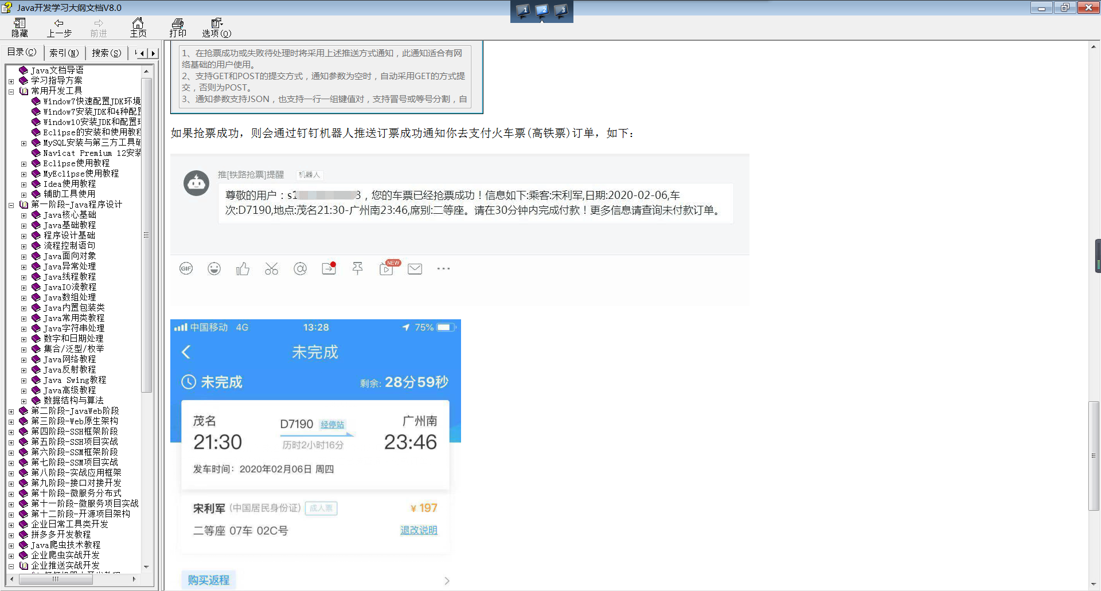Click the tree panel scroll-right arrow
The image size is (1101, 591).
(134, 579)
